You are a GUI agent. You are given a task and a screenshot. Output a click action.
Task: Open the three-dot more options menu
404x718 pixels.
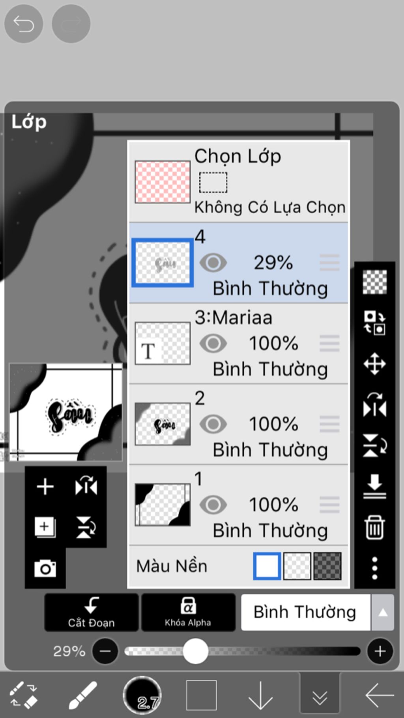(x=374, y=568)
